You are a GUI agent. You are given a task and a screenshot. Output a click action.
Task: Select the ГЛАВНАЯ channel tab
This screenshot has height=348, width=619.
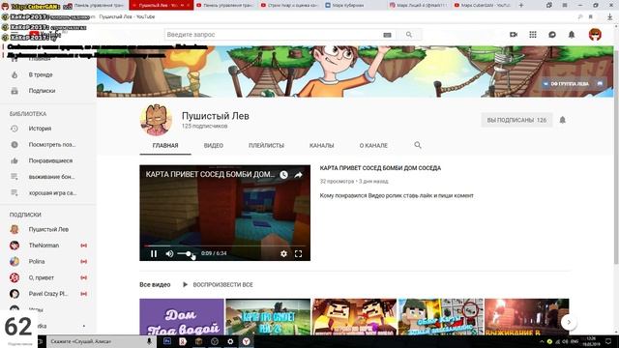coord(165,146)
